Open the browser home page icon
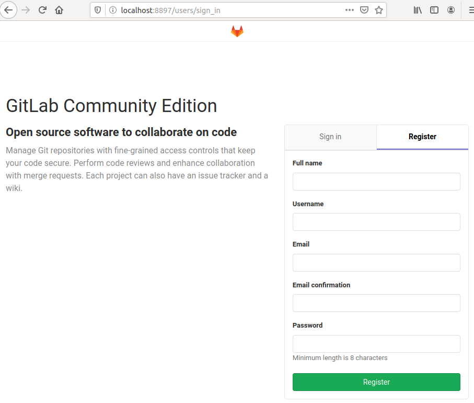The image size is (474, 403). click(x=59, y=10)
